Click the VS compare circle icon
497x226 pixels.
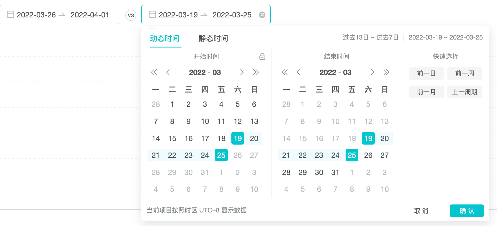(x=131, y=15)
